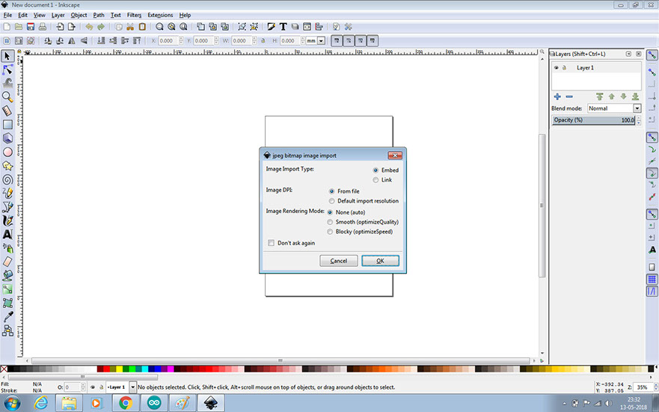The image size is (659, 412).
Task: Select the Selector arrow tool
Action: click(7, 56)
